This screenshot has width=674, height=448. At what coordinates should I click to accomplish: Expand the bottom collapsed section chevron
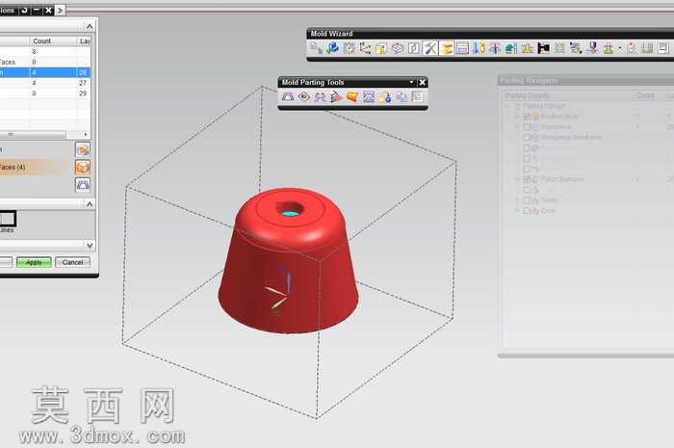coord(90,246)
